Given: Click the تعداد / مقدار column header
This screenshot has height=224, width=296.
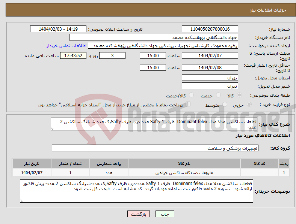Looking at the screenshot, I should (70, 164).
